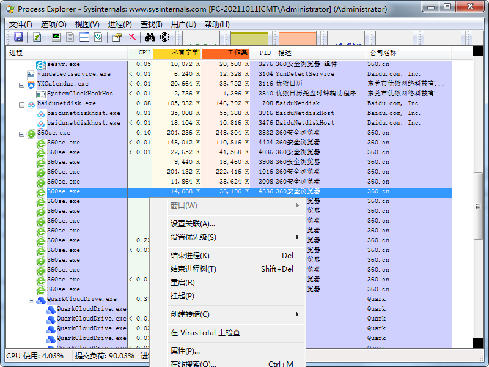The image size is (489, 367).
Task: Collapse the YXCalendar.exe process tree
Action: pyautogui.click(x=21, y=85)
